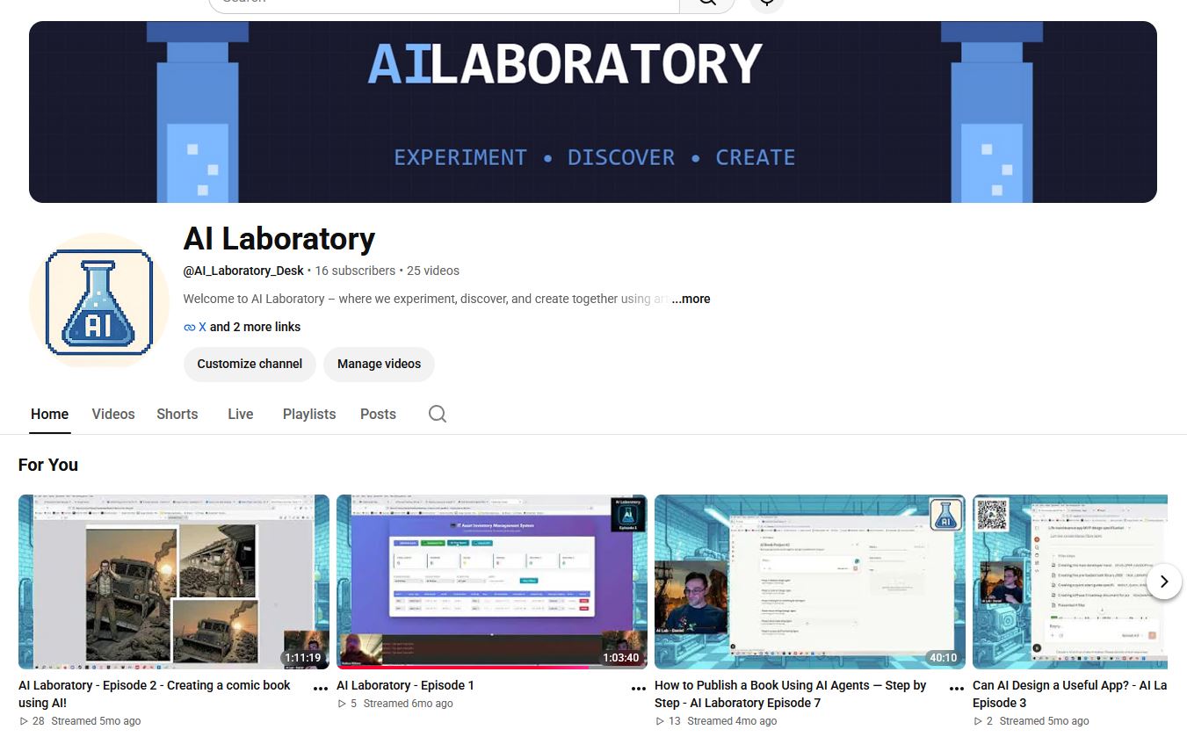Image resolution: width=1187 pixels, height=737 pixels.
Task: Open 'AI Laboratory - Episode 1' title
Action: (x=405, y=685)
